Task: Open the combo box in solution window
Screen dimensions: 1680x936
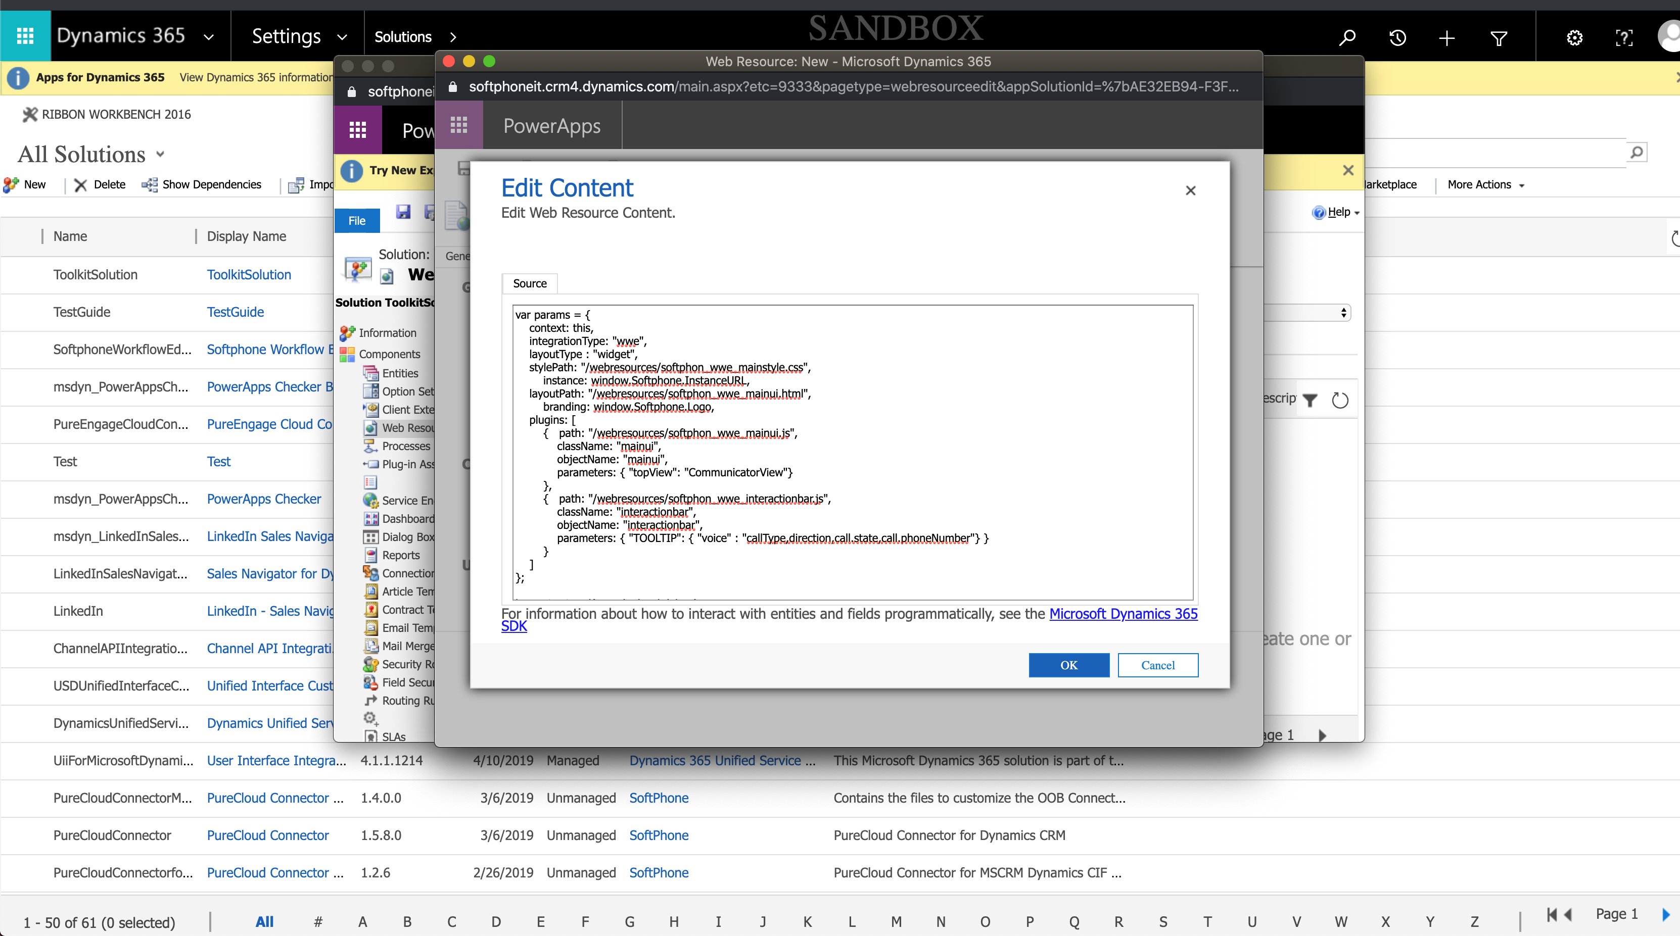Action: click(x=1306, y=312)
